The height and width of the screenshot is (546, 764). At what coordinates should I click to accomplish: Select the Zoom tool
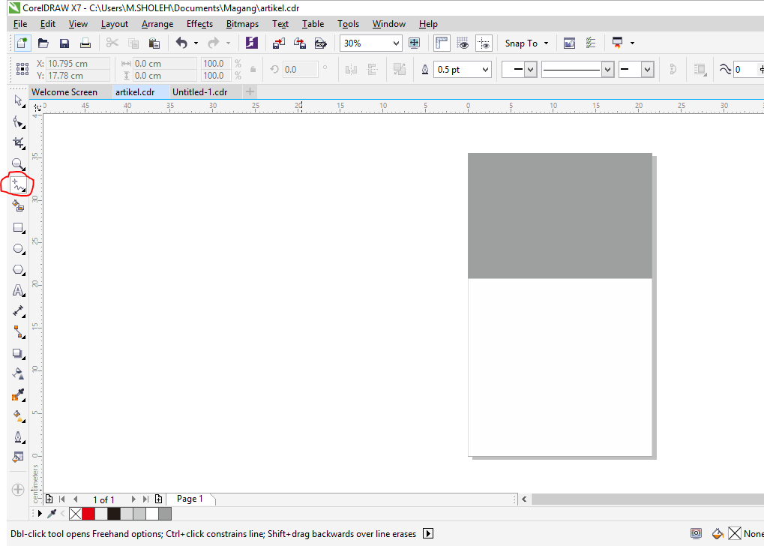tap(17, 163)
